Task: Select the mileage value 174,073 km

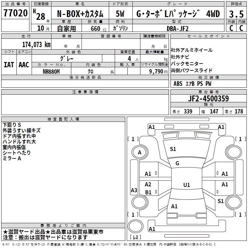Action: [36, 44]
